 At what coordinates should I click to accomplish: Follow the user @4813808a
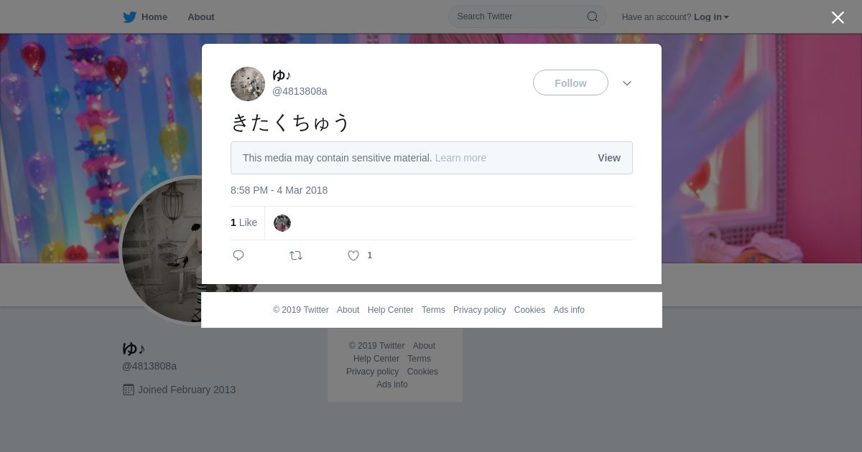click(570, 83)
